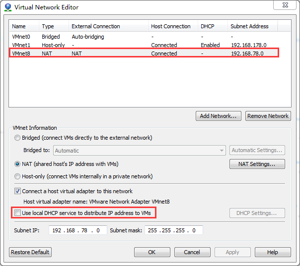Click the Subnet IP input field
This screenshot has width=300, height=266.
click(78, 230)
